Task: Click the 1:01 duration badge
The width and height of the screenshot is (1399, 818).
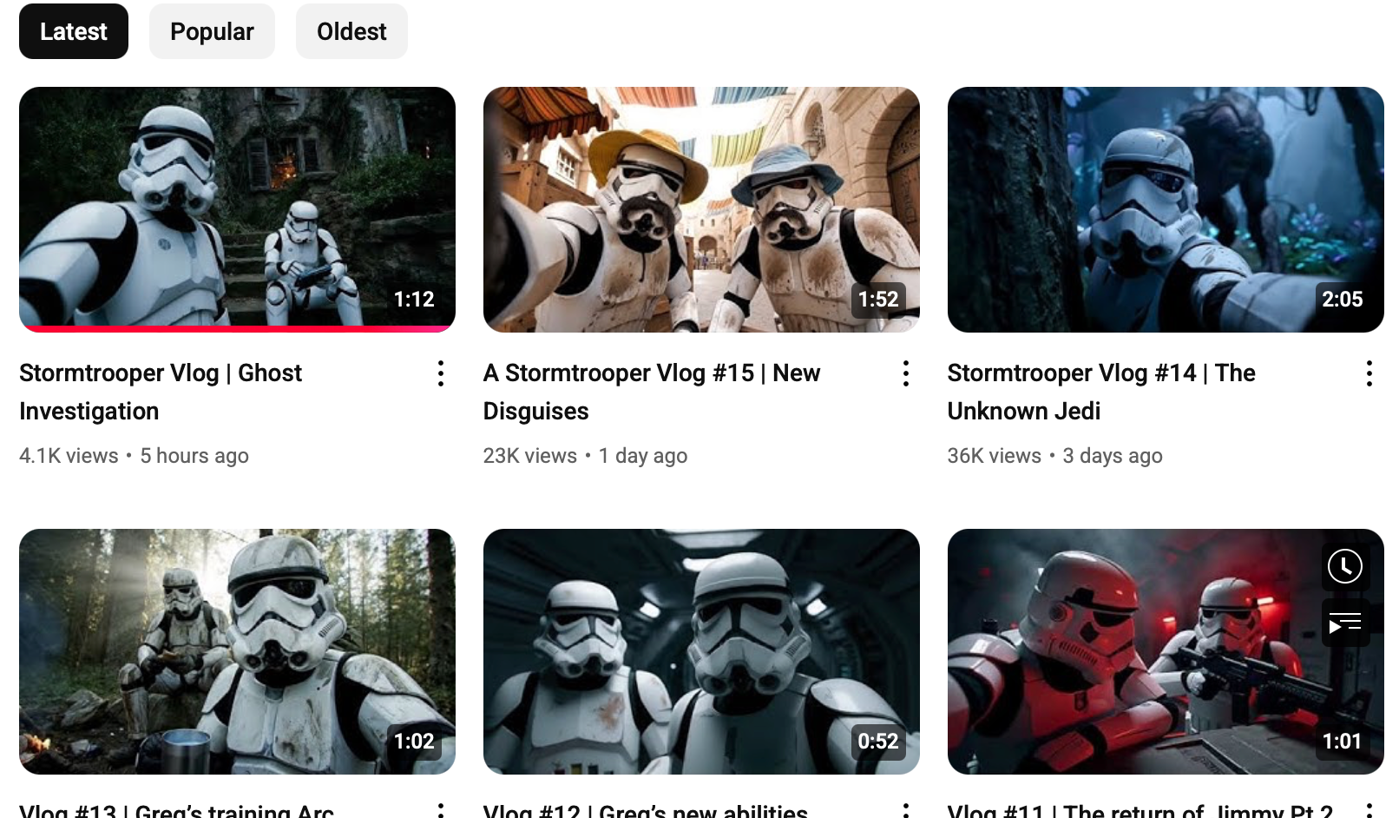Action: click(x=1343, y=742)
